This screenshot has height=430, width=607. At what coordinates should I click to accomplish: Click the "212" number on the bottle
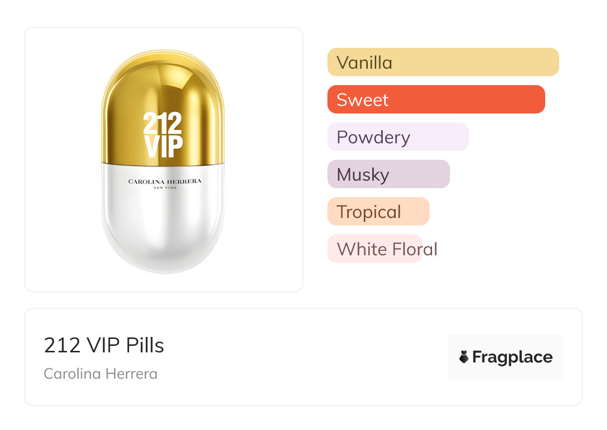[x=163, y=123]
